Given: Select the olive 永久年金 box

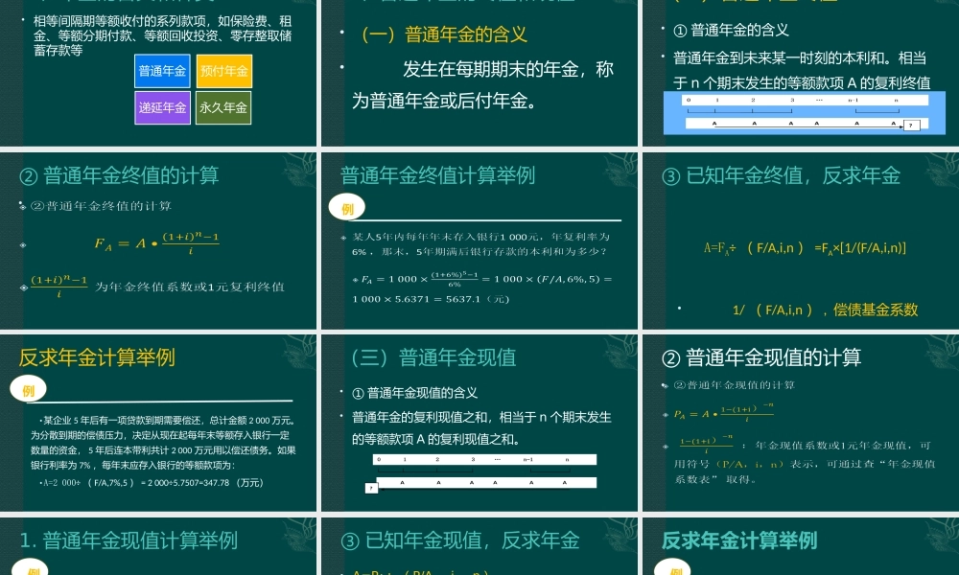Looking at the screenshot, I should [222, 107].
